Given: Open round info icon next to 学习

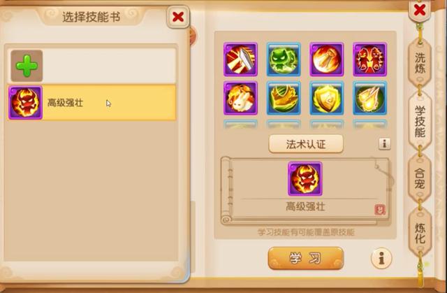Looking at the screenshot, I should (x=381, y=258).
